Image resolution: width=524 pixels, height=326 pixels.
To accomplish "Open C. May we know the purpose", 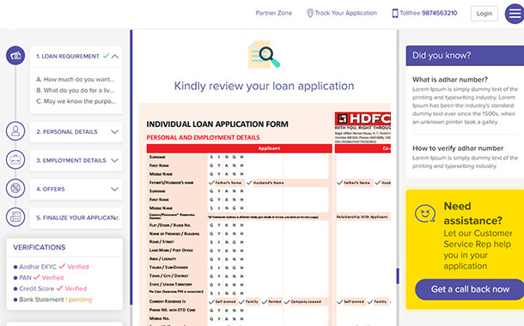I will [76, 101].
